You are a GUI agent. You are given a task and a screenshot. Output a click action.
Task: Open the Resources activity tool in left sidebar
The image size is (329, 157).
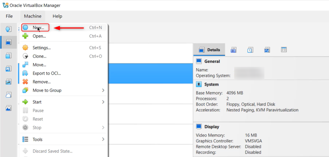tap(8, 108)
